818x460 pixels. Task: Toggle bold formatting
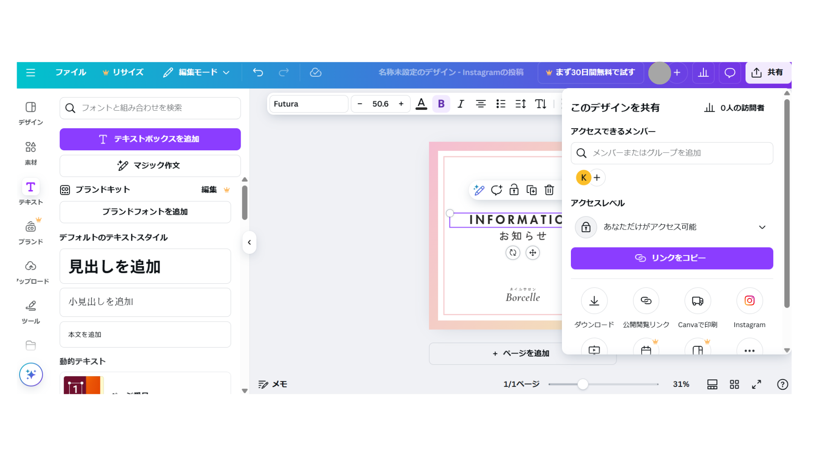tap(441, 104)
